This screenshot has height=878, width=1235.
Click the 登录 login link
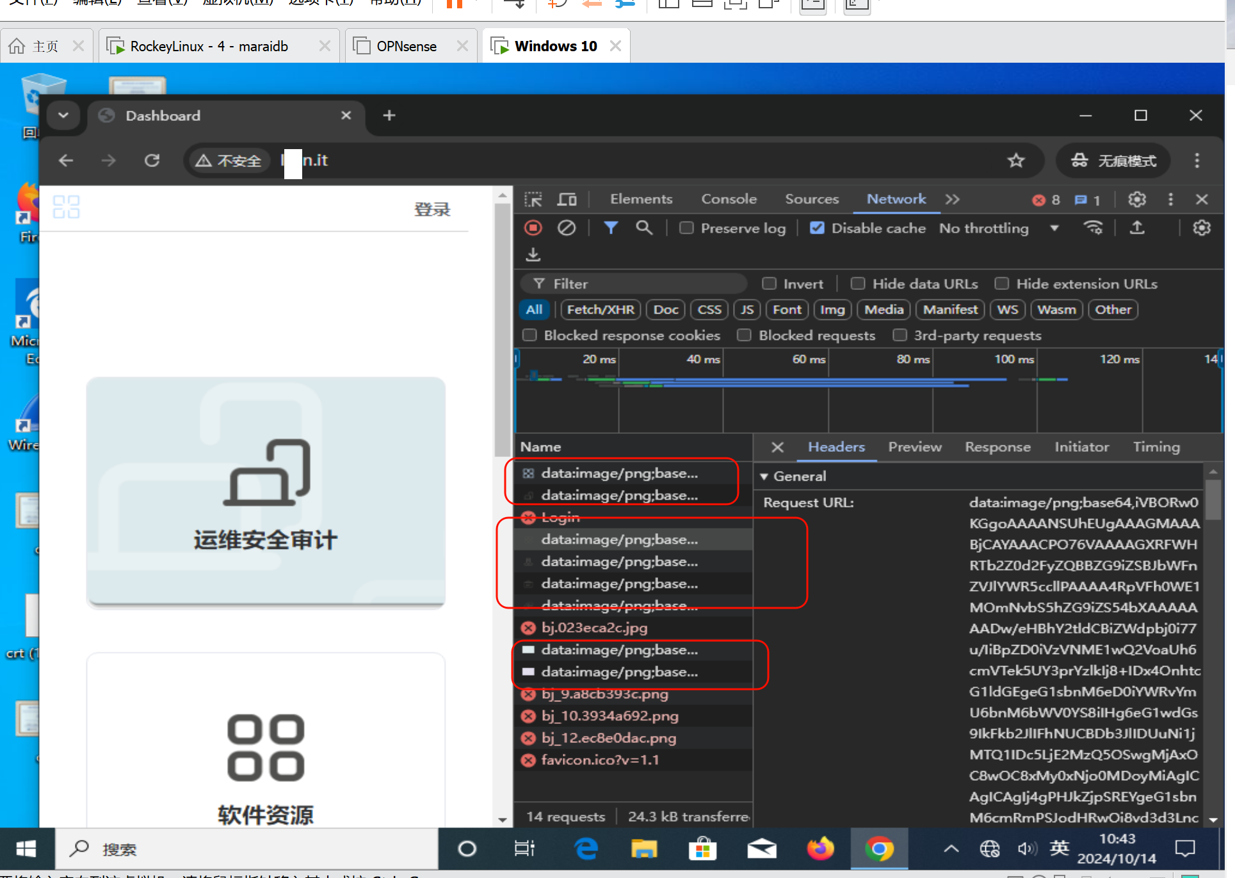[x=432, y=209]
